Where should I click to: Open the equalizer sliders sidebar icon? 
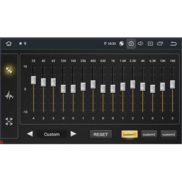click(9, 70)
